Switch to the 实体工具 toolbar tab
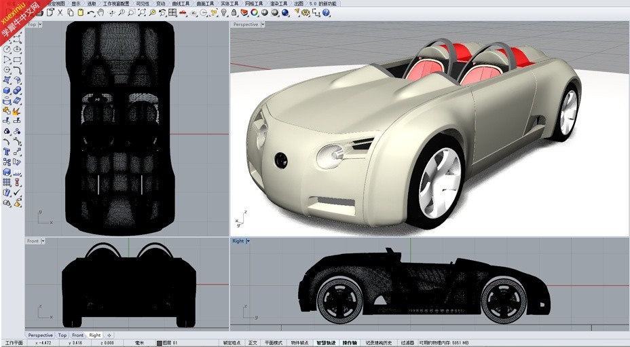 229,3
